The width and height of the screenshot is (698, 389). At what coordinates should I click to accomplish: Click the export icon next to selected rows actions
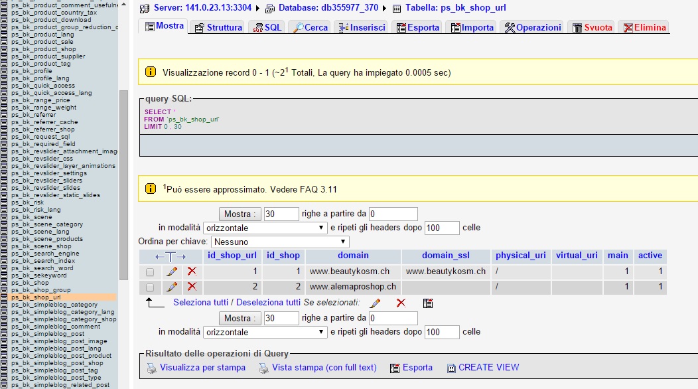tap(428, 303)
